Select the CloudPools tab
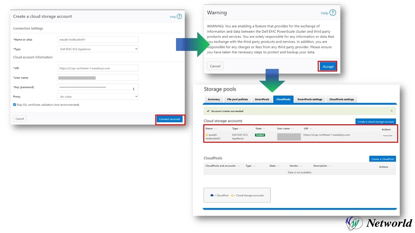This screenshot has width=415, height=233. tap(283, 99)
